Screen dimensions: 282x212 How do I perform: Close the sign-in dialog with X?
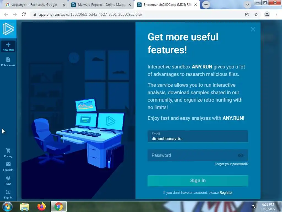[253, 29]
